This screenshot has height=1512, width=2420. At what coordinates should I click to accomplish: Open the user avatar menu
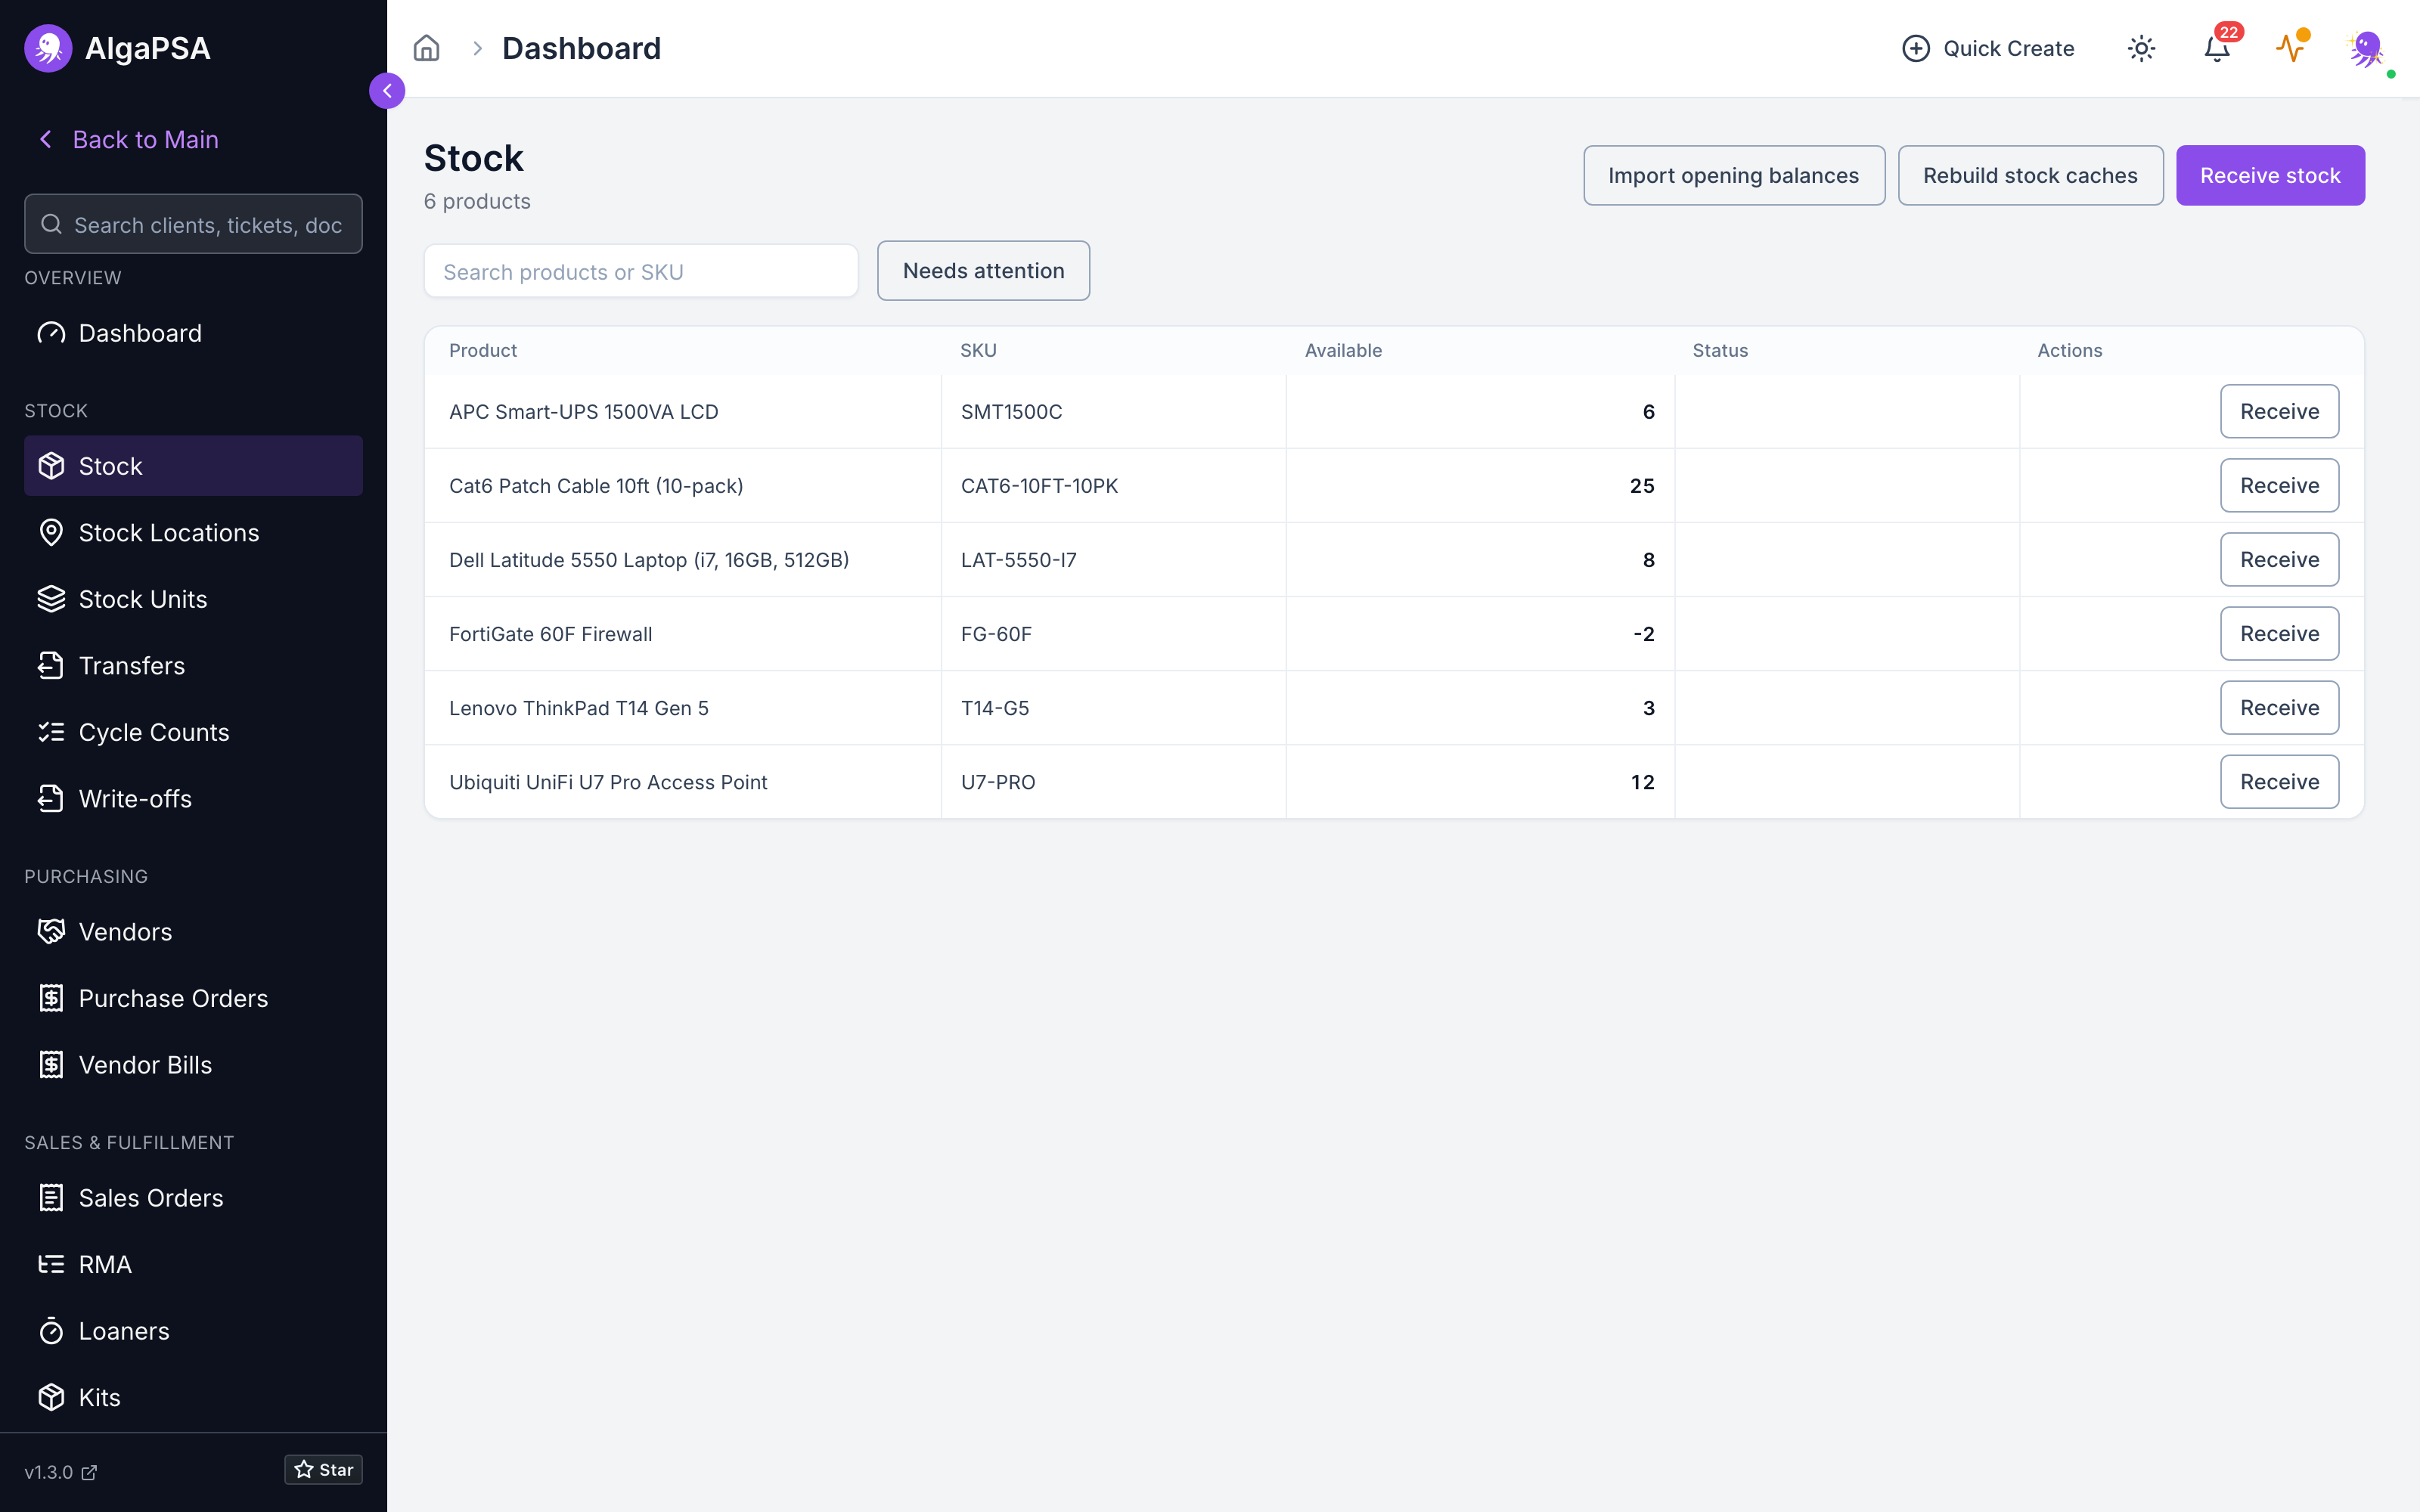(2366, 48)
